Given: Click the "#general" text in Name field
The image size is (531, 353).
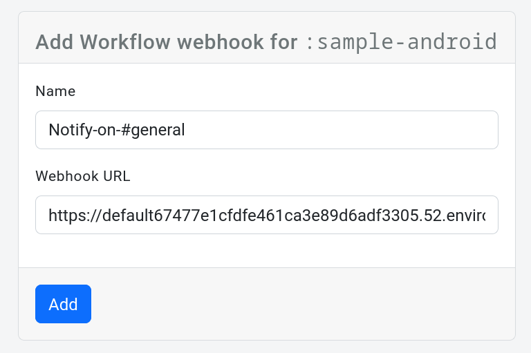Looking at the screenshot, I should pos(154,130).
